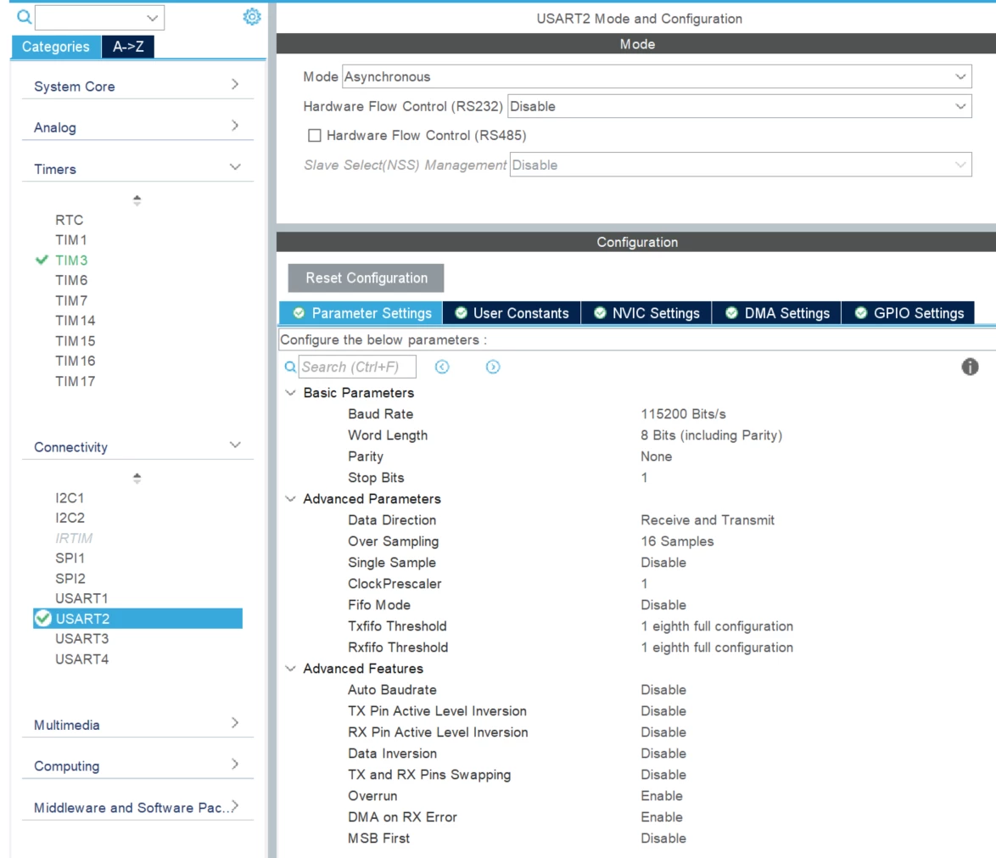996x858 pixels.
Task: Switch to A->Z sorting view
Action: [x=127, y=47]
